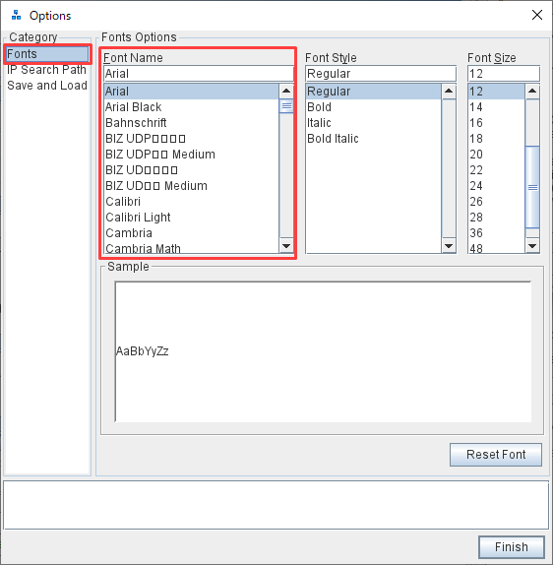Screen dimensions: 553x565
Task: Click the Font Style list down arrow
Action: tap(449, 246)
